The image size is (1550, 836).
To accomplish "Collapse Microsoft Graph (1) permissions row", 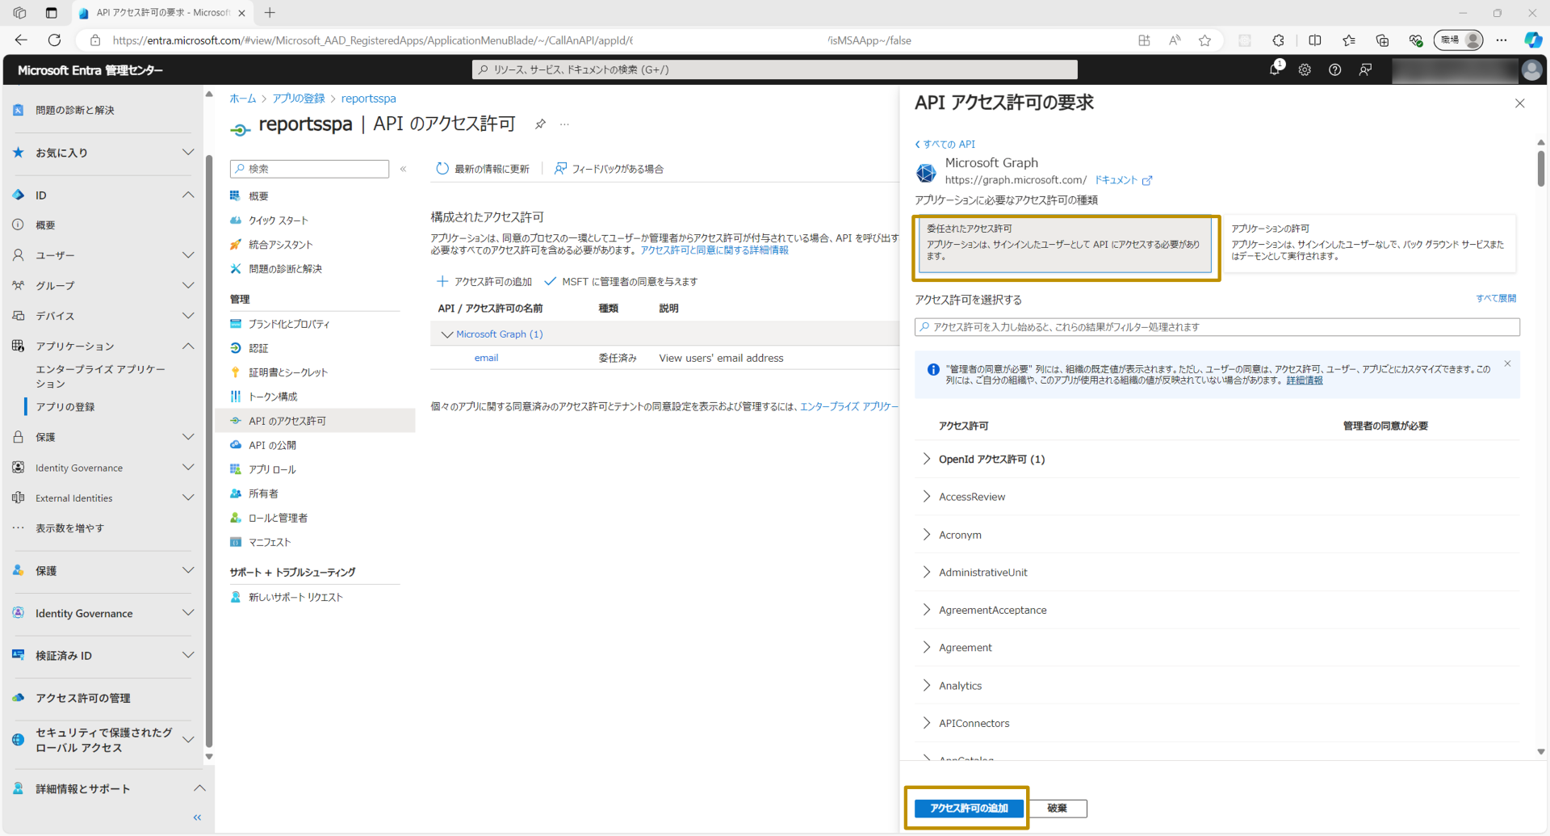I will click(x=446, y=334).
